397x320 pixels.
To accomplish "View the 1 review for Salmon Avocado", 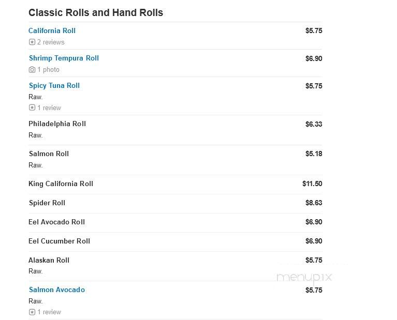I will coord(49,312).
